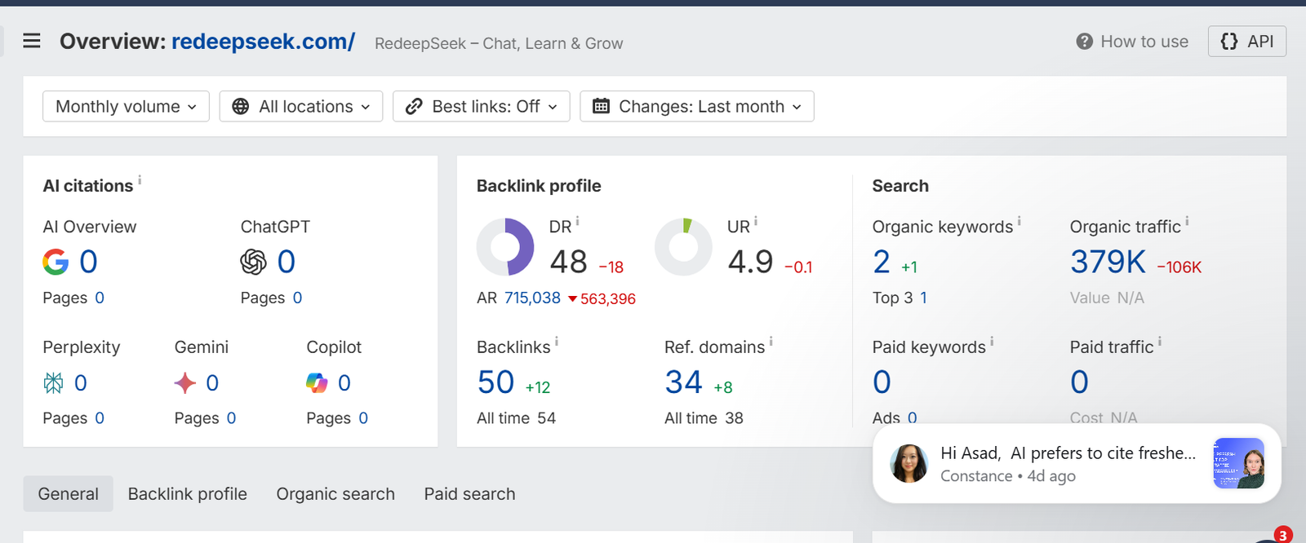Image resolution: width=1306 pixels, height=543 pixels.
Task: Click the Gemini star icon
Action: pyautogui.click(x=185, y=383)
